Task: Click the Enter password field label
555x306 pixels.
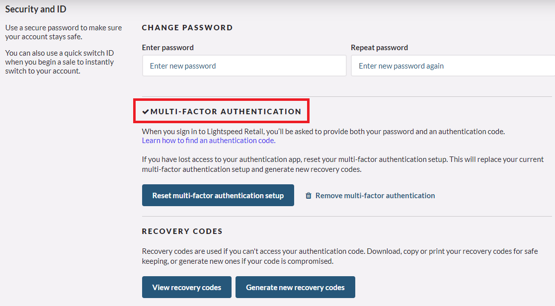Action: (167, 48)
